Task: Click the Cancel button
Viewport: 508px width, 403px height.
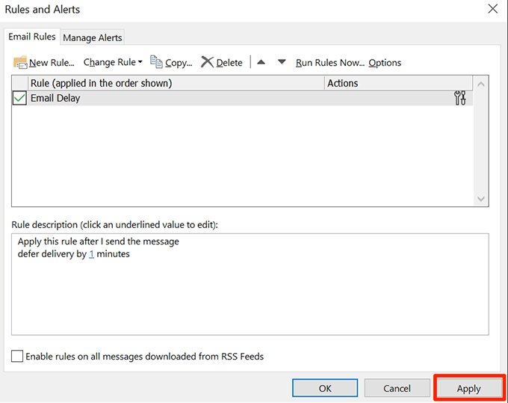Action: pyautogui.click(x=397, y=388)
